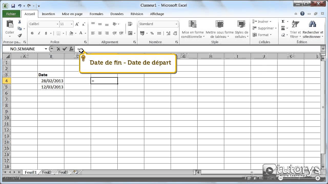Open the Help question mark icon

click(x=302, y=14)
